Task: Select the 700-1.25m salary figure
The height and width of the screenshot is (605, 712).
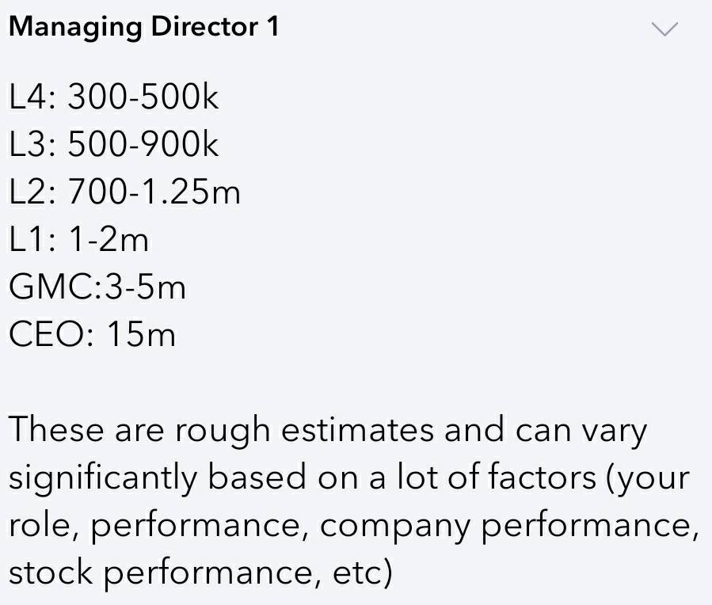Action: tap(154, 192)
